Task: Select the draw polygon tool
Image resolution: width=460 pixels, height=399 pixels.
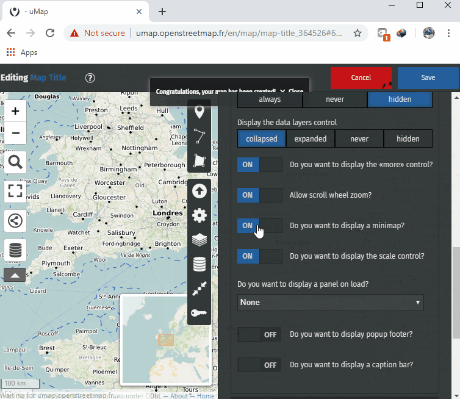Action: pos(199,160)
